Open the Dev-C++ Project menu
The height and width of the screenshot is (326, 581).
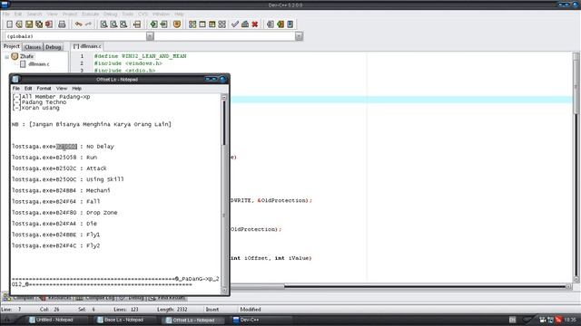[x=70, y=14]
